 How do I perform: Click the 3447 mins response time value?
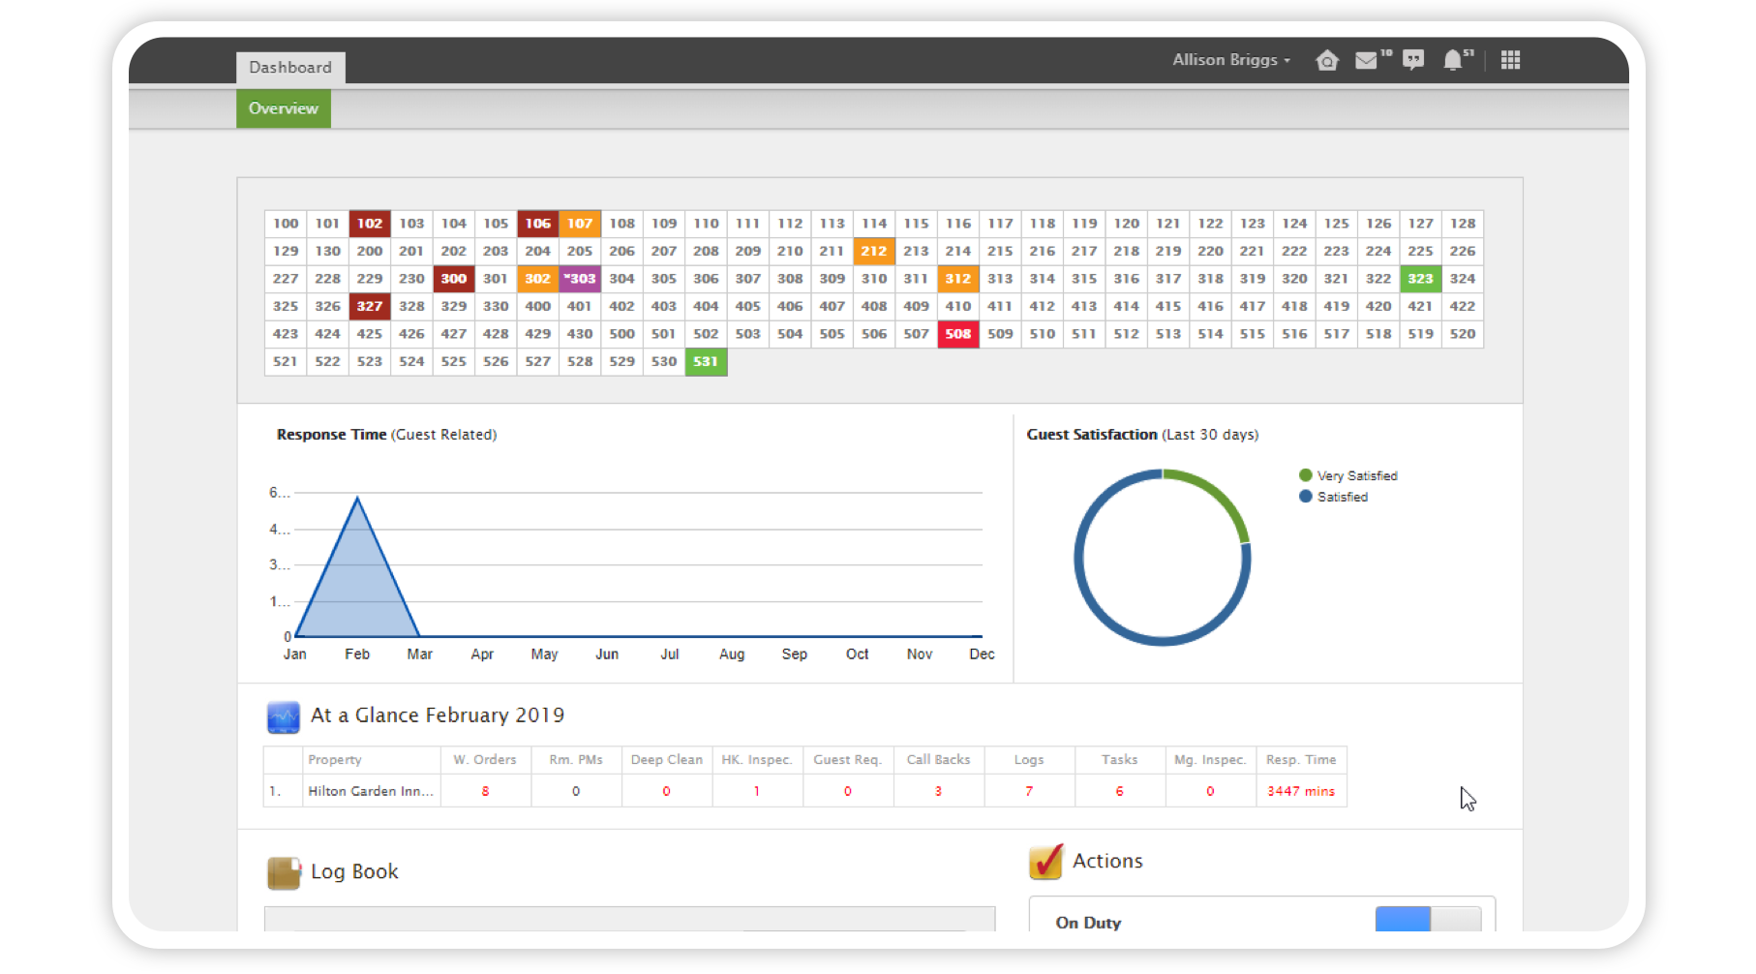tap(1301, 791)
